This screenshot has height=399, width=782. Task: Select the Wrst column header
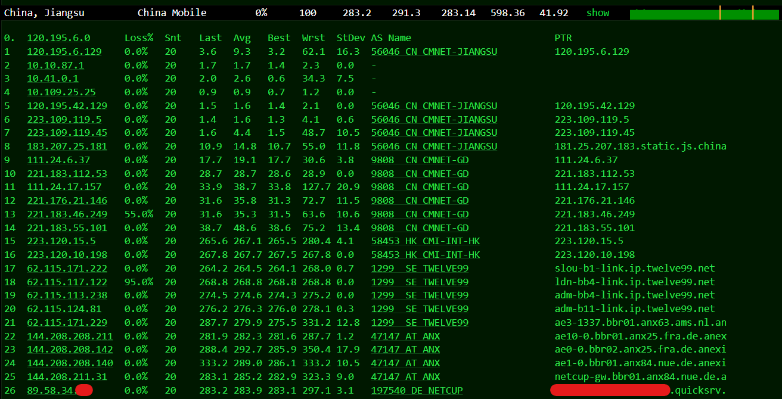point(314,38)
